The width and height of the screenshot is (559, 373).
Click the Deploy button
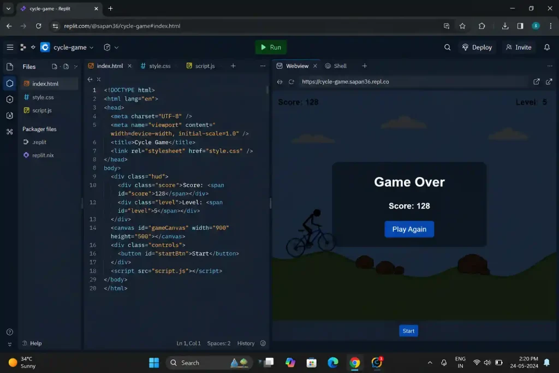(x=477, y=47)
